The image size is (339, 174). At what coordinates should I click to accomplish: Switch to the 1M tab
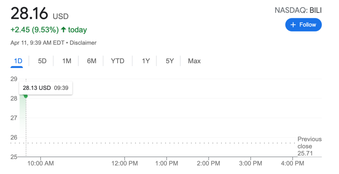[x=66, y=61]
